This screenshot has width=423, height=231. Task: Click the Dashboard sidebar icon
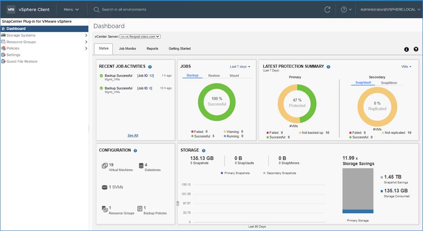click(x=3, y=28)
